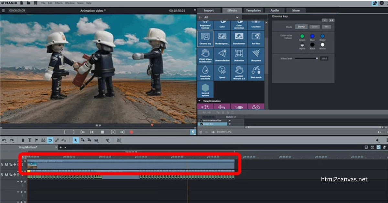Viewport: 388px width, 203px height.
Task: Click the undo arrow in timeline toolbar
Action: point(4,140)
